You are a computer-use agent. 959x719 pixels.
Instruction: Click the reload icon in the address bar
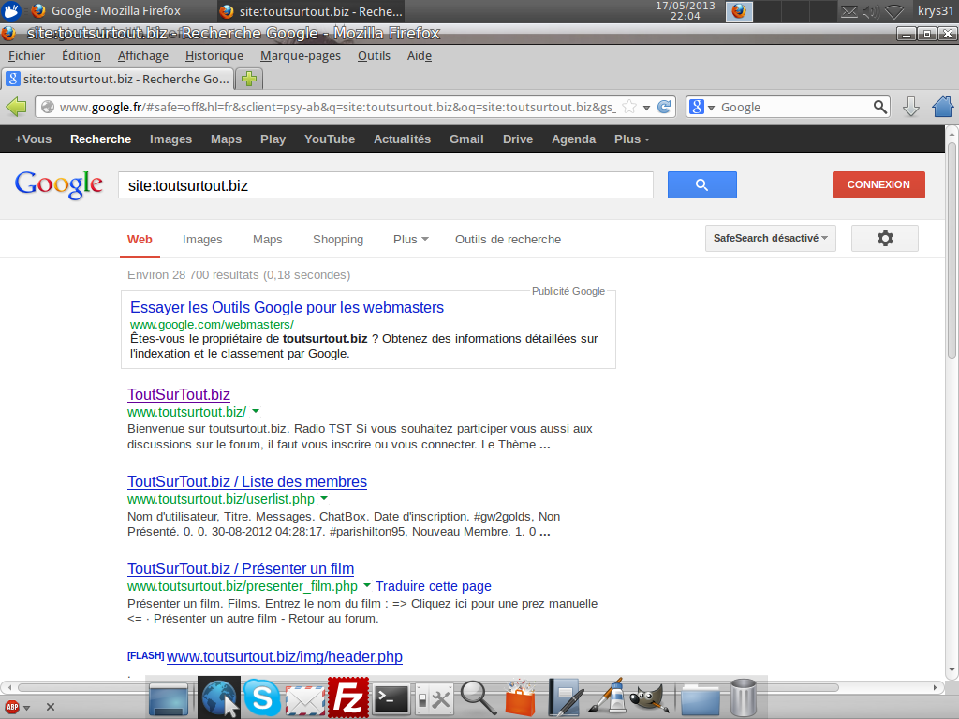664,107
